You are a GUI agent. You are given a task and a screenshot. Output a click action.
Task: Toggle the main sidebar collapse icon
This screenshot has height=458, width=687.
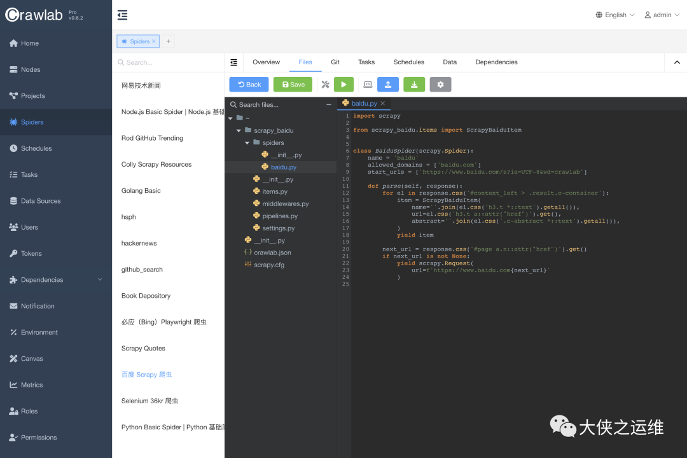tap(122, 15)
